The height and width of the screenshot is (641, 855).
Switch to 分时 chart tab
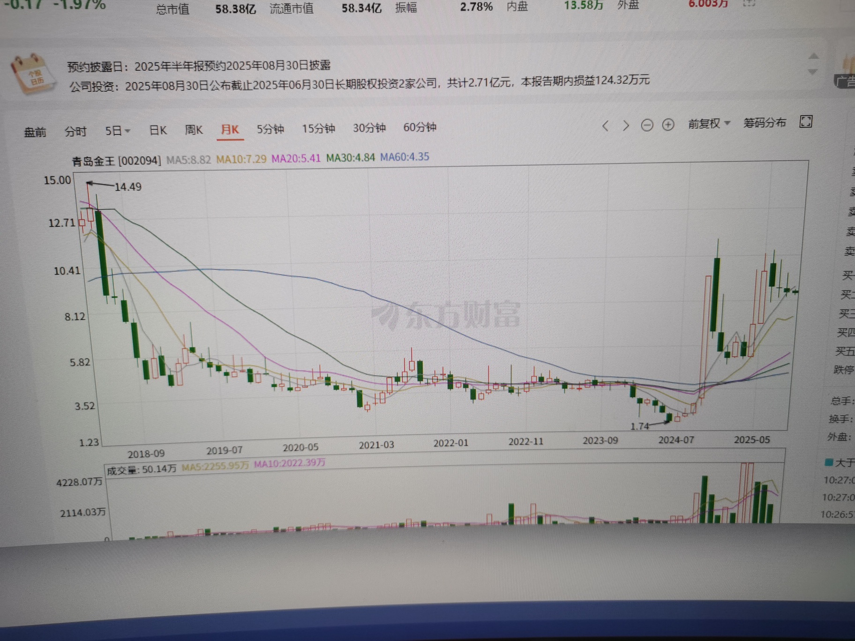coord(75,131)
